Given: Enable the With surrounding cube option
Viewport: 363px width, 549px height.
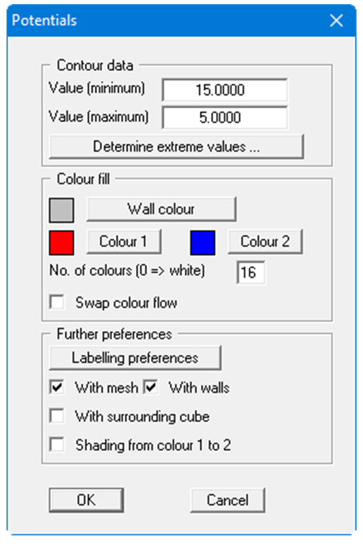Looking at the screenshot, I should coord(57,416).
